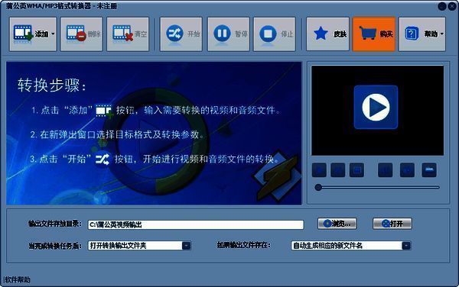Close the window with the rightmost round button
Image resolution: width=459 pixels, height=287 pixels.
coord(452,6)
